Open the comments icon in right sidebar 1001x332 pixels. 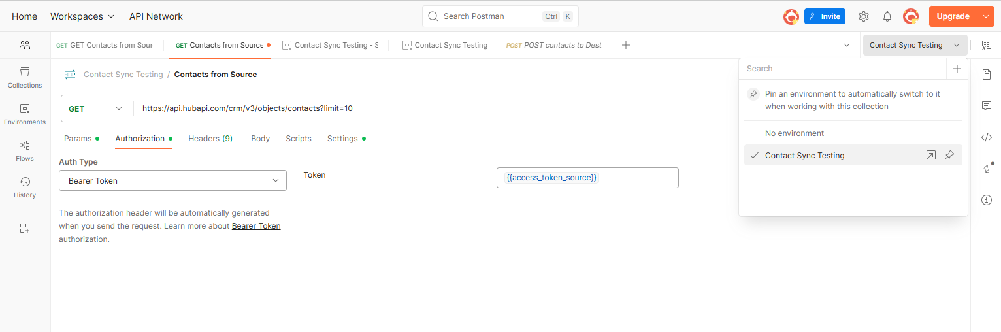pyautogui.click(x=987, y=106)
